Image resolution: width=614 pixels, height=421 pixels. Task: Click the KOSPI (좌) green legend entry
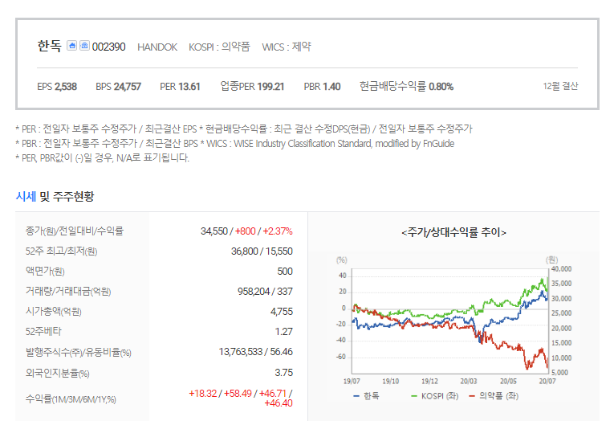435,396
